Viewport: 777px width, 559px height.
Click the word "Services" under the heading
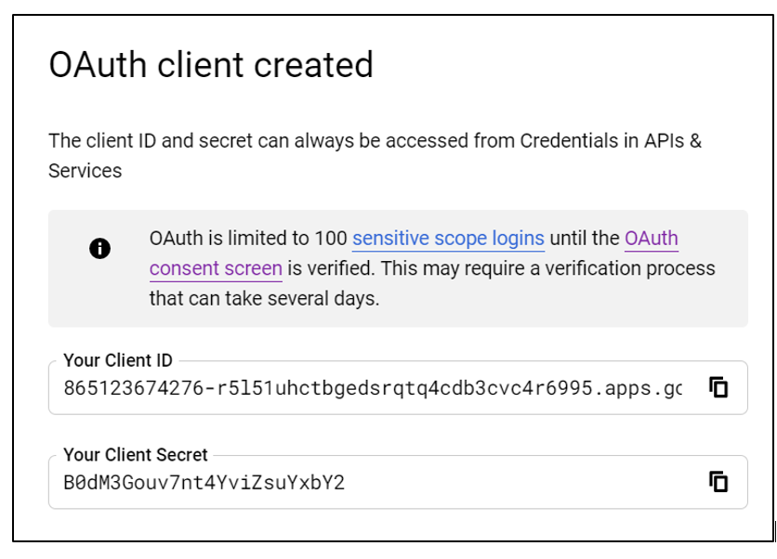[85, 171]
